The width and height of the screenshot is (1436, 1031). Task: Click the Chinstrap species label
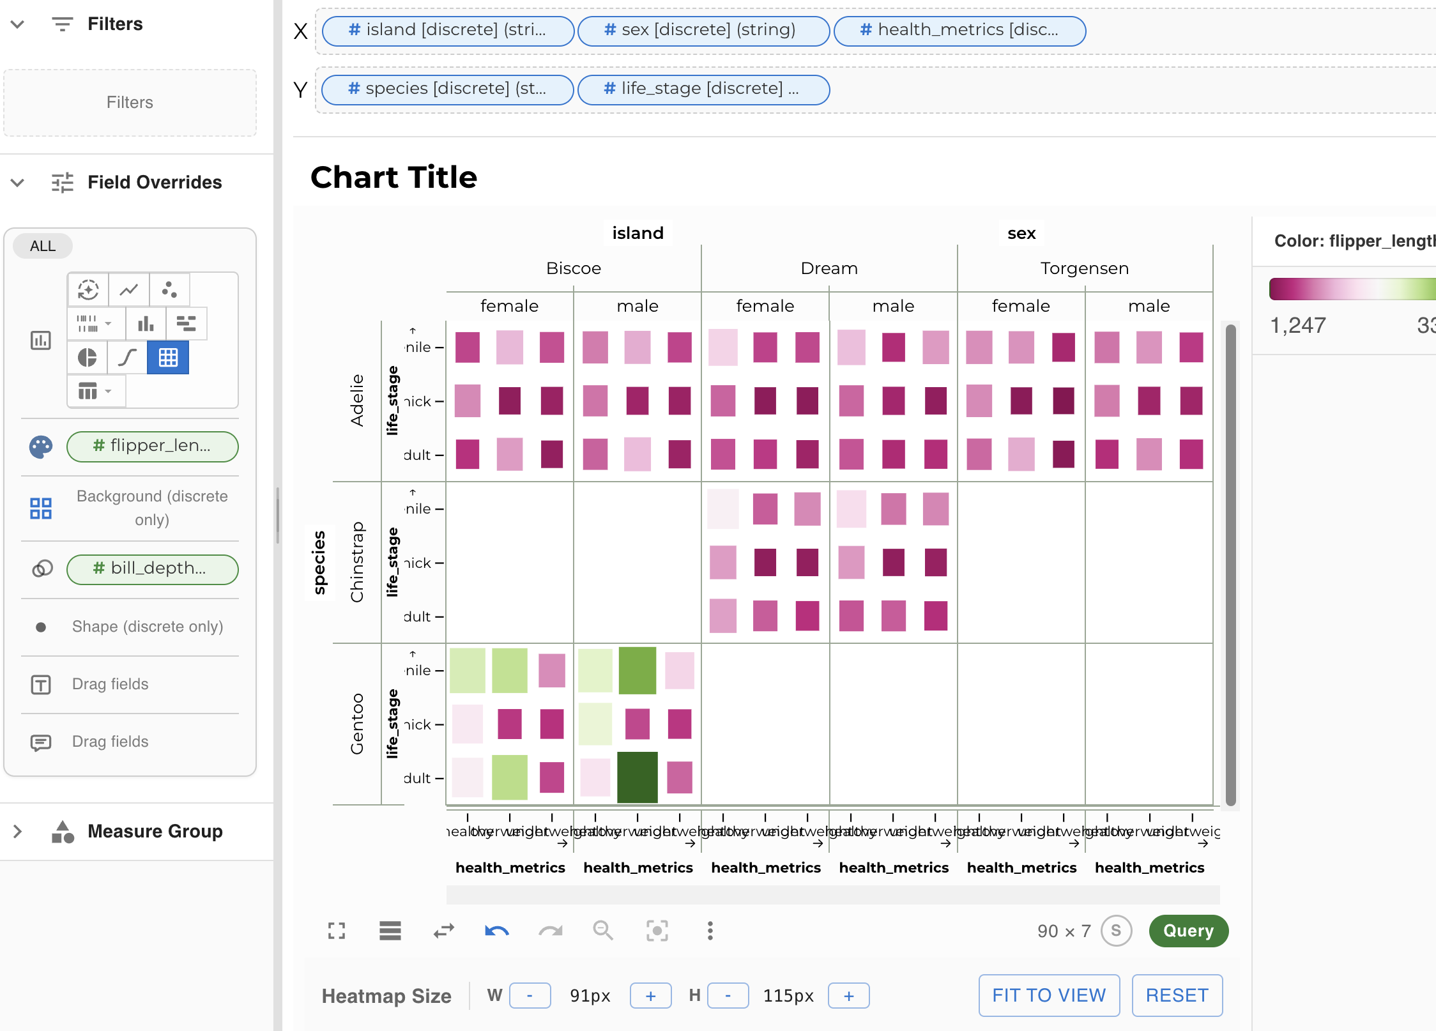click(x=356, y=562)
